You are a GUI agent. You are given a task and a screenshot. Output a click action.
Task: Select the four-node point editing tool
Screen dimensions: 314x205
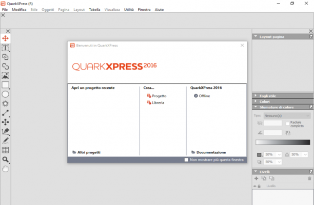point(6,122)
